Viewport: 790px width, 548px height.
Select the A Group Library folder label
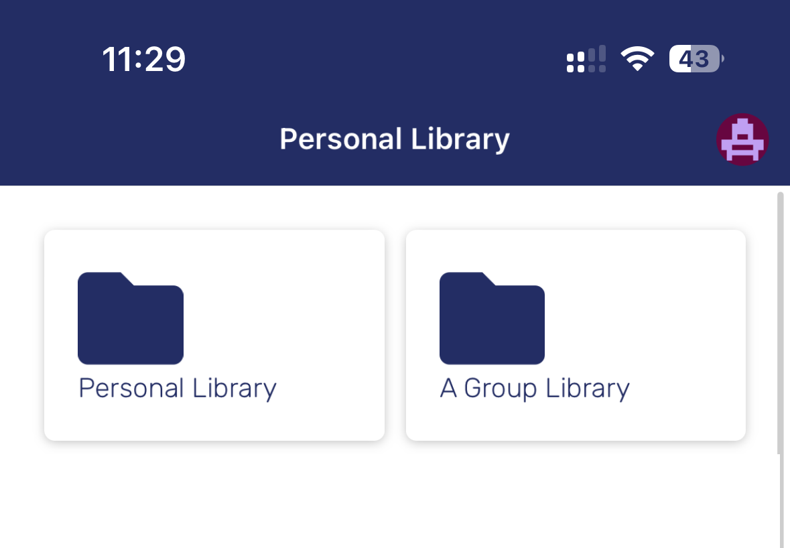pos(535,389)
